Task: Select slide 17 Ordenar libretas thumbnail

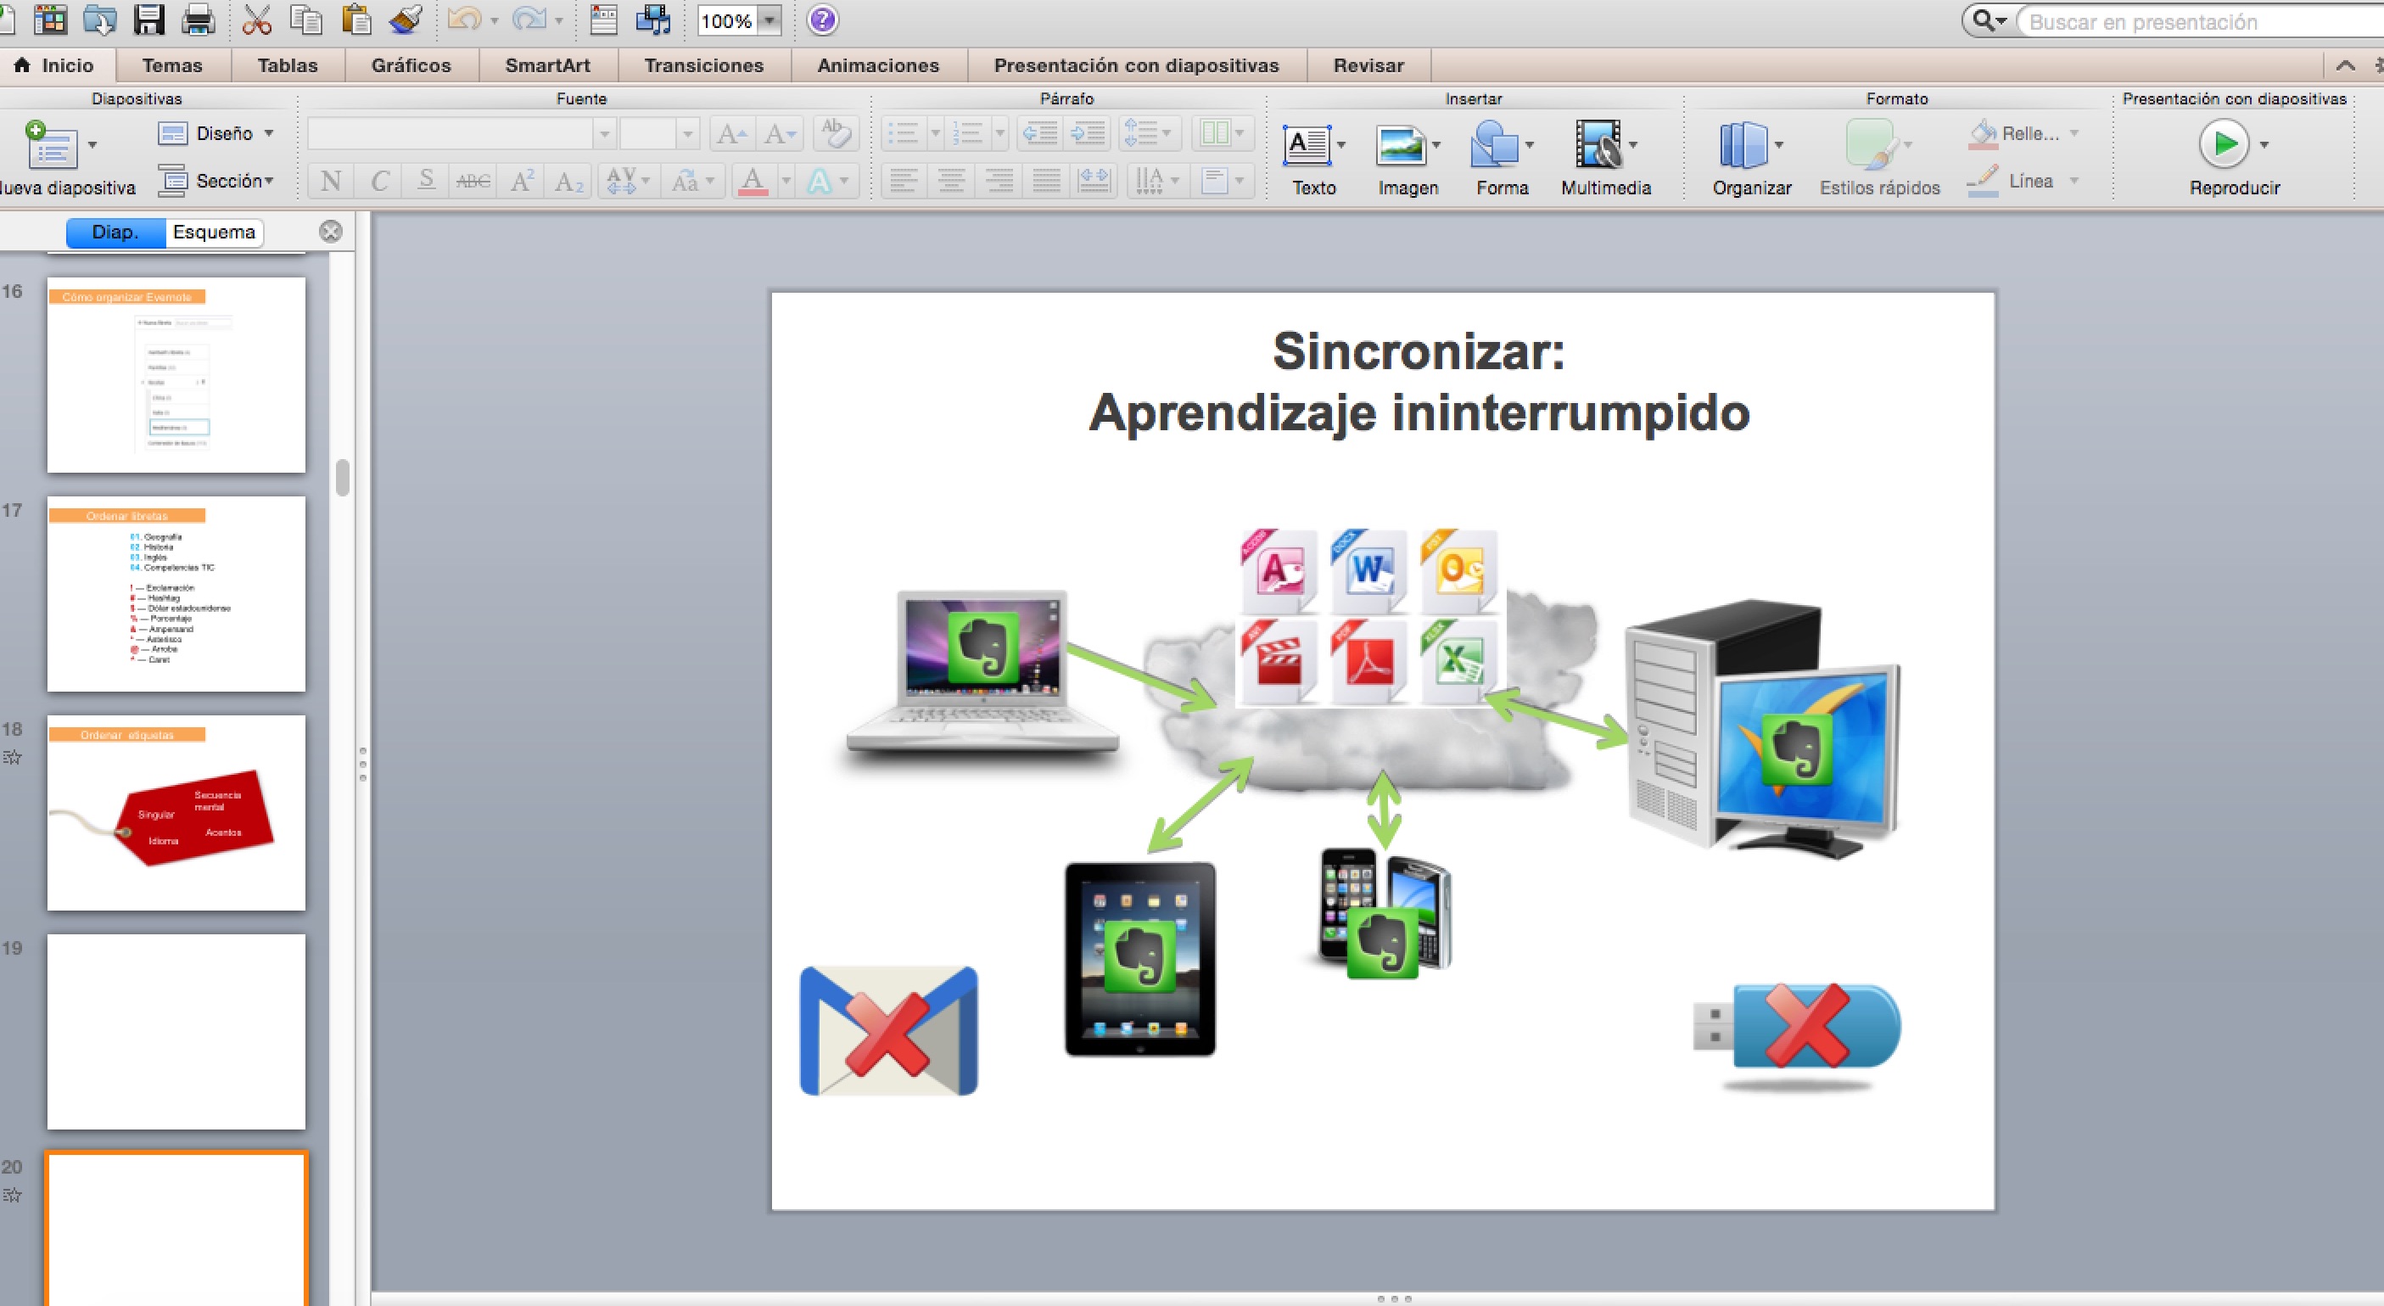Action: click(x=176, y=594)
